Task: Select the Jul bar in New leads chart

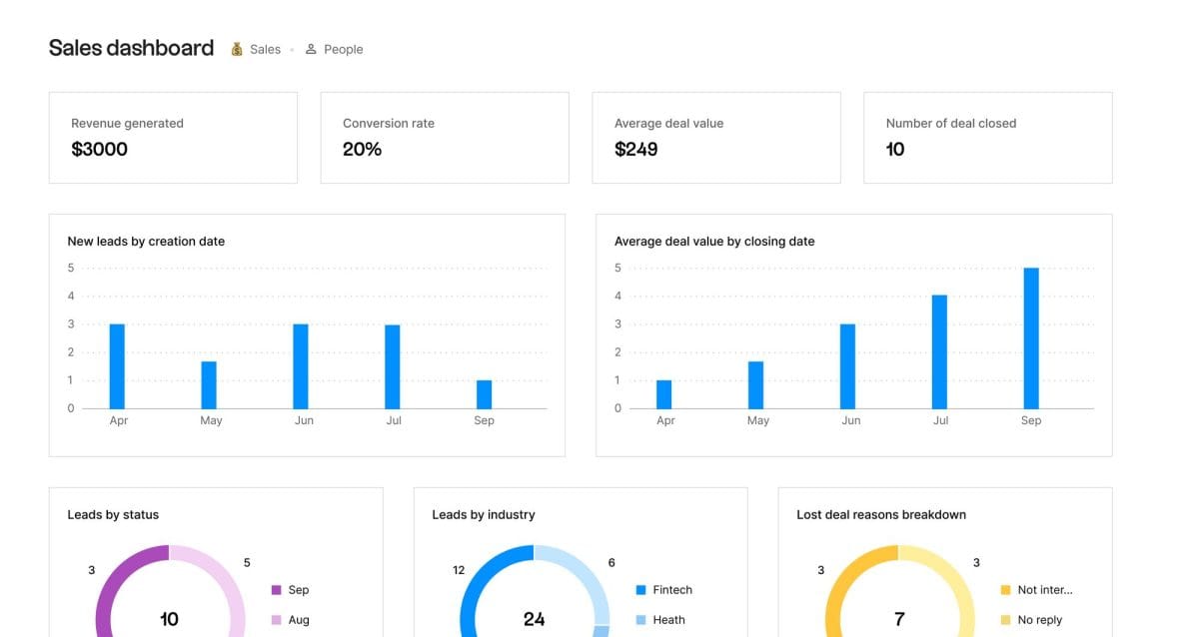Action: coord(393,366)
